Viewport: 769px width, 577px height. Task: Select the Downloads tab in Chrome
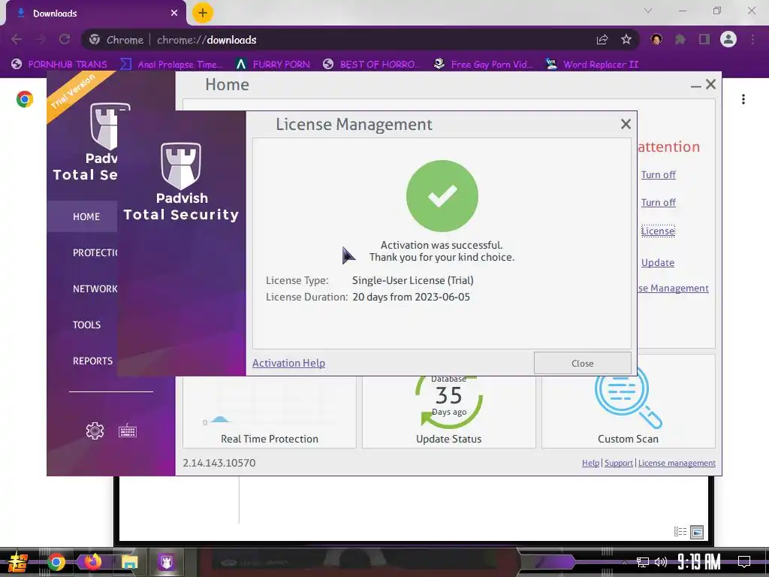pos(95,14)
